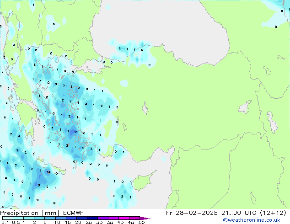
Task: Open the weatheronline.co.uk copyright link
Action: tap(252, 220)
